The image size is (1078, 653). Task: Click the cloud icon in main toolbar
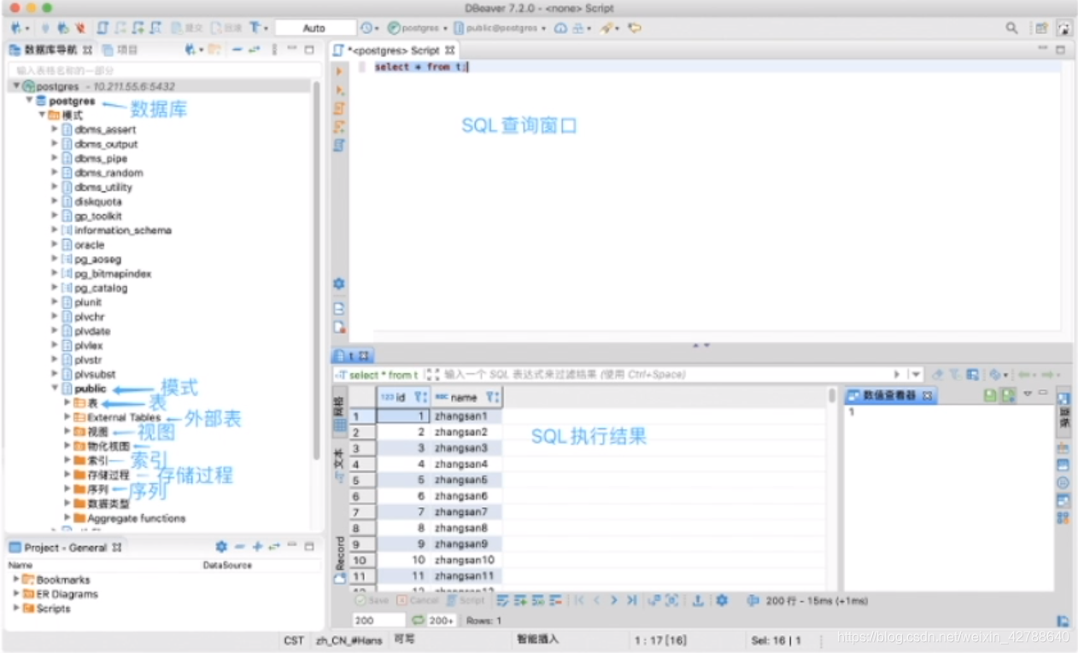click(560, 28)
